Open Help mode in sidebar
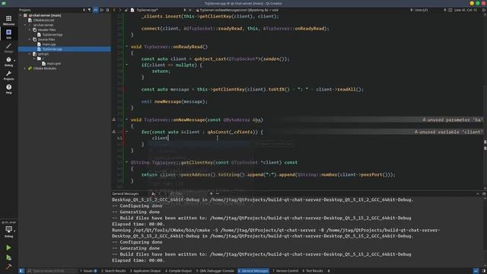 [8, 89]
